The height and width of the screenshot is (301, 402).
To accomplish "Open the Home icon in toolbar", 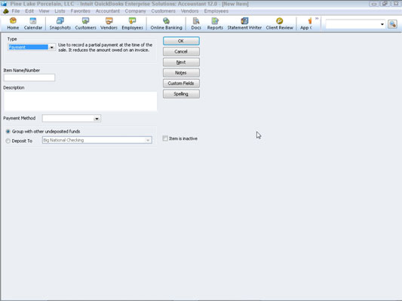I will (13, 23).
